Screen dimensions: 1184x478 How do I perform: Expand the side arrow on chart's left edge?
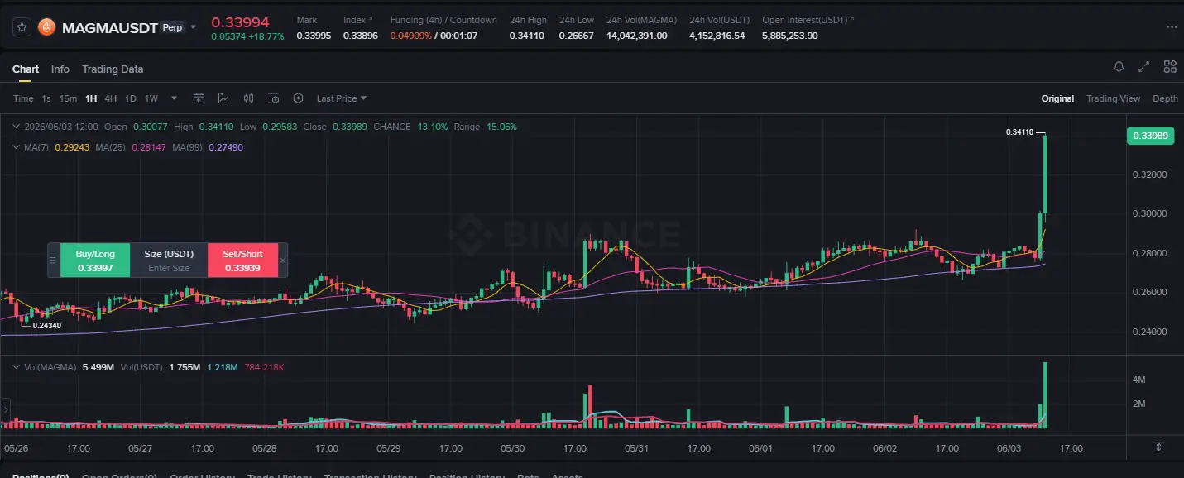[x=5, y=409]
